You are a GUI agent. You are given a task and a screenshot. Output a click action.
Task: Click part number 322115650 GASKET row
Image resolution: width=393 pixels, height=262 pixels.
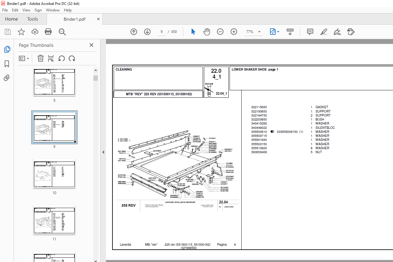click(289, 107)
